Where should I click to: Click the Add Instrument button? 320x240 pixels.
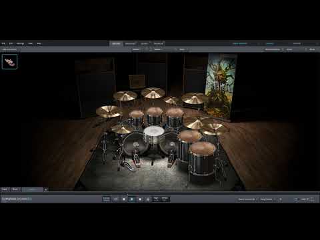click(x=9, y=49)
